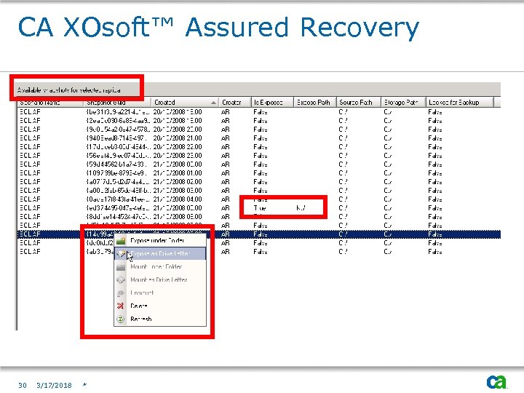Screen dimensions: 524x393
Task: Select the snapshot created 20/10/2008 21:00
Action: pos(259,138)
